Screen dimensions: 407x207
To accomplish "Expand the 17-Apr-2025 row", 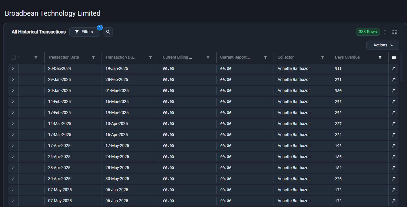I will pos(13,146).
